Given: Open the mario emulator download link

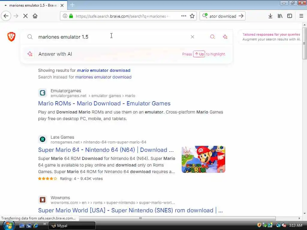Looking at the screenshot, I should coord(103,70).
